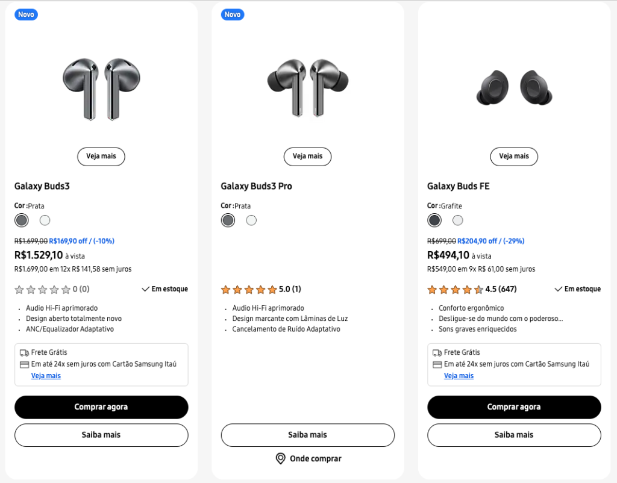Select the Prata color swatch on Galaxy Buds3
The height and width of the screenshot is (483, 617).
pos(21,220)
